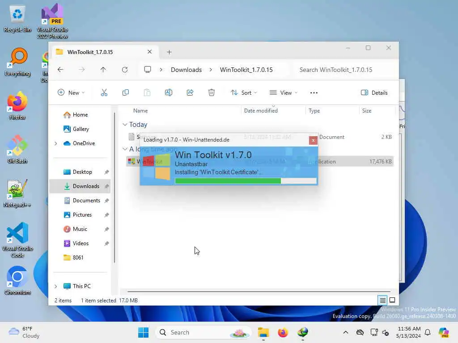Click the File Explorer taskbar icon

[x=263, y=332]
